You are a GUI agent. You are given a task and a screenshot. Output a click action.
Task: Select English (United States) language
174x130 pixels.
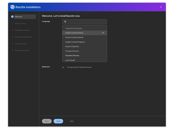[x=85, y=33]
